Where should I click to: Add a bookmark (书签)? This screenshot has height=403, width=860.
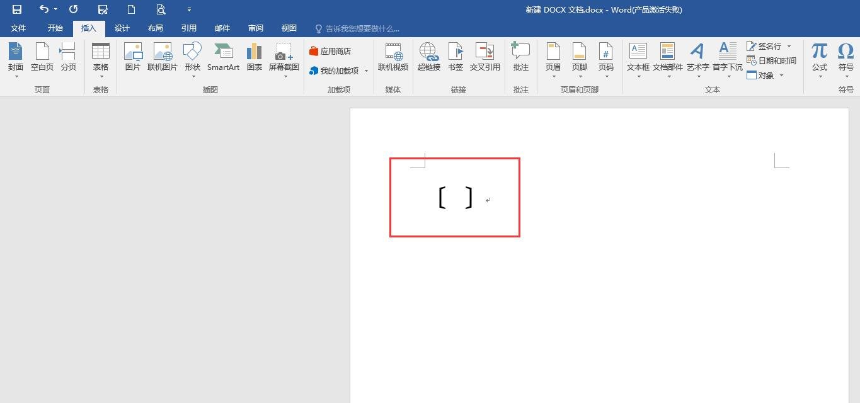[455, 58]
